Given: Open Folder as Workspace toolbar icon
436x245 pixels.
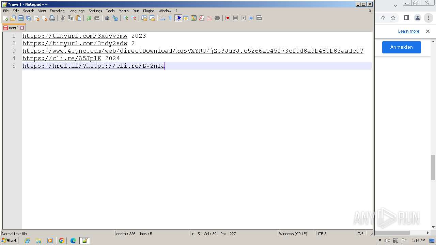Looking at the screenshot, I should [x=209, y=18].
